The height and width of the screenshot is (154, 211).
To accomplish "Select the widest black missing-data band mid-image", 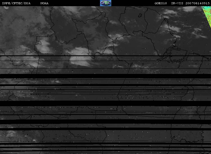I will [x=106, y=103].
